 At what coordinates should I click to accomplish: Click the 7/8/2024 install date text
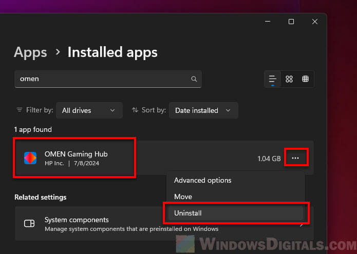(86, 164)
